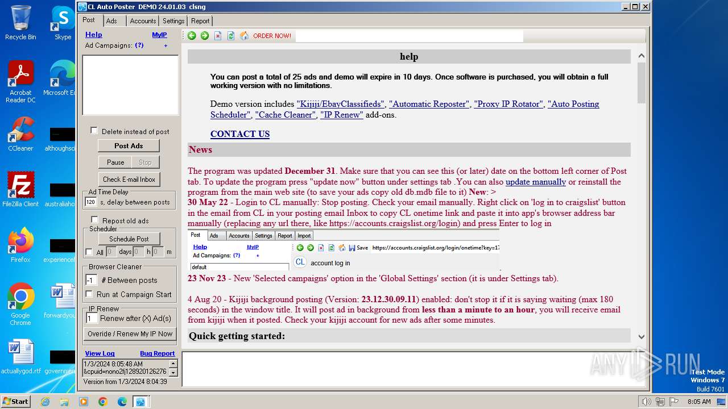Open the MyIP link
The width and height of the screenshot is (728, 409).
coord(159,35)
